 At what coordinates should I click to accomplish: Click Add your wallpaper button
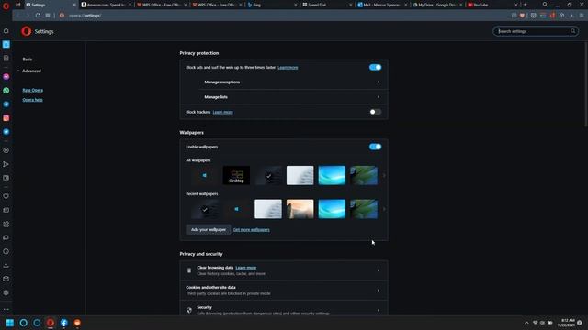(209, 230)
